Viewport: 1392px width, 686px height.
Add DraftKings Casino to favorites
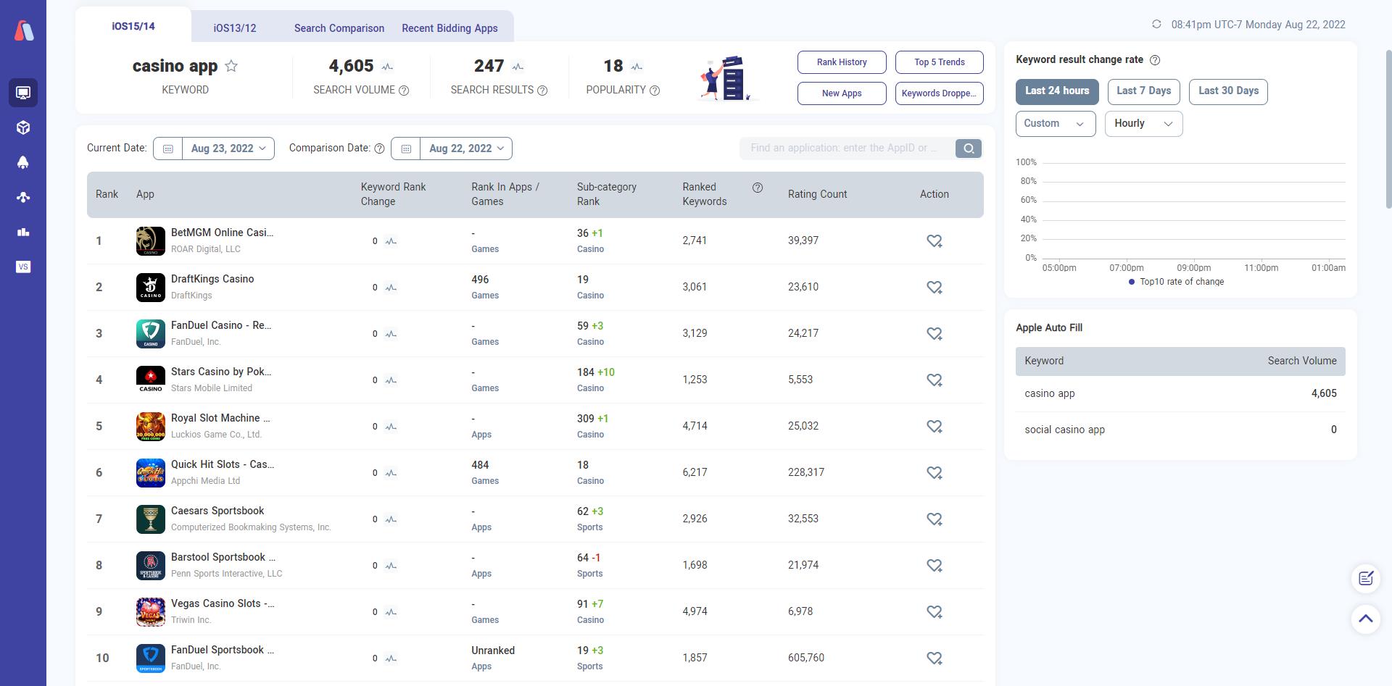click(x=935, y=288)
